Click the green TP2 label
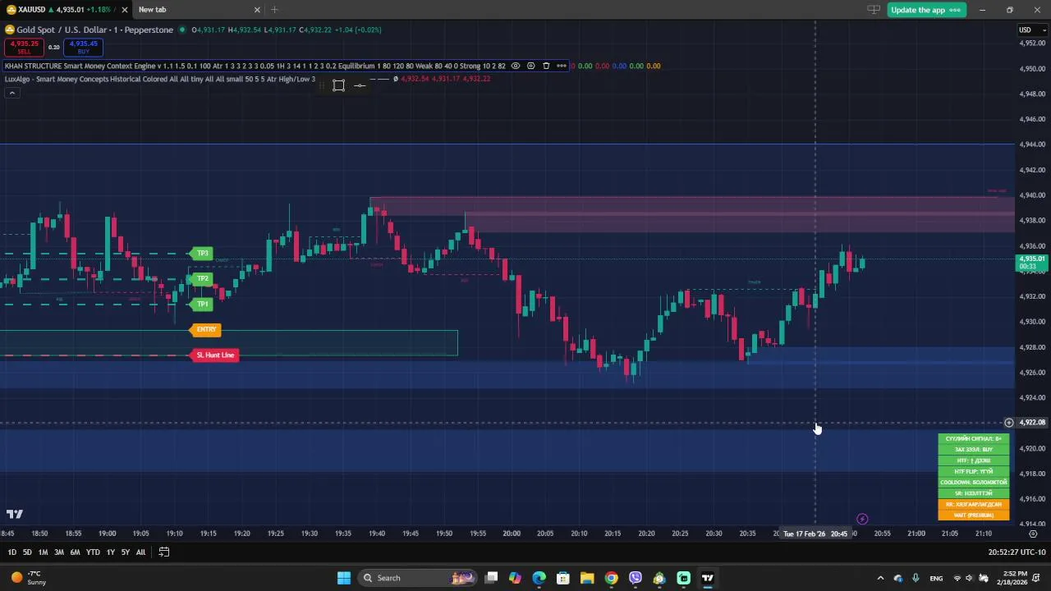1051x591 pixels. [x=202, y=278]
